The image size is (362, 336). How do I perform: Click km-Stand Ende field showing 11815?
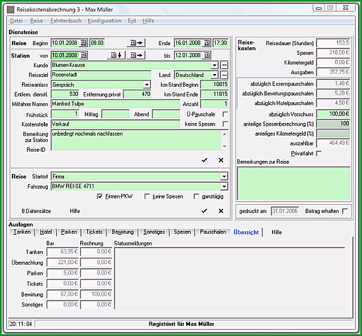click(x=214, y=94)
